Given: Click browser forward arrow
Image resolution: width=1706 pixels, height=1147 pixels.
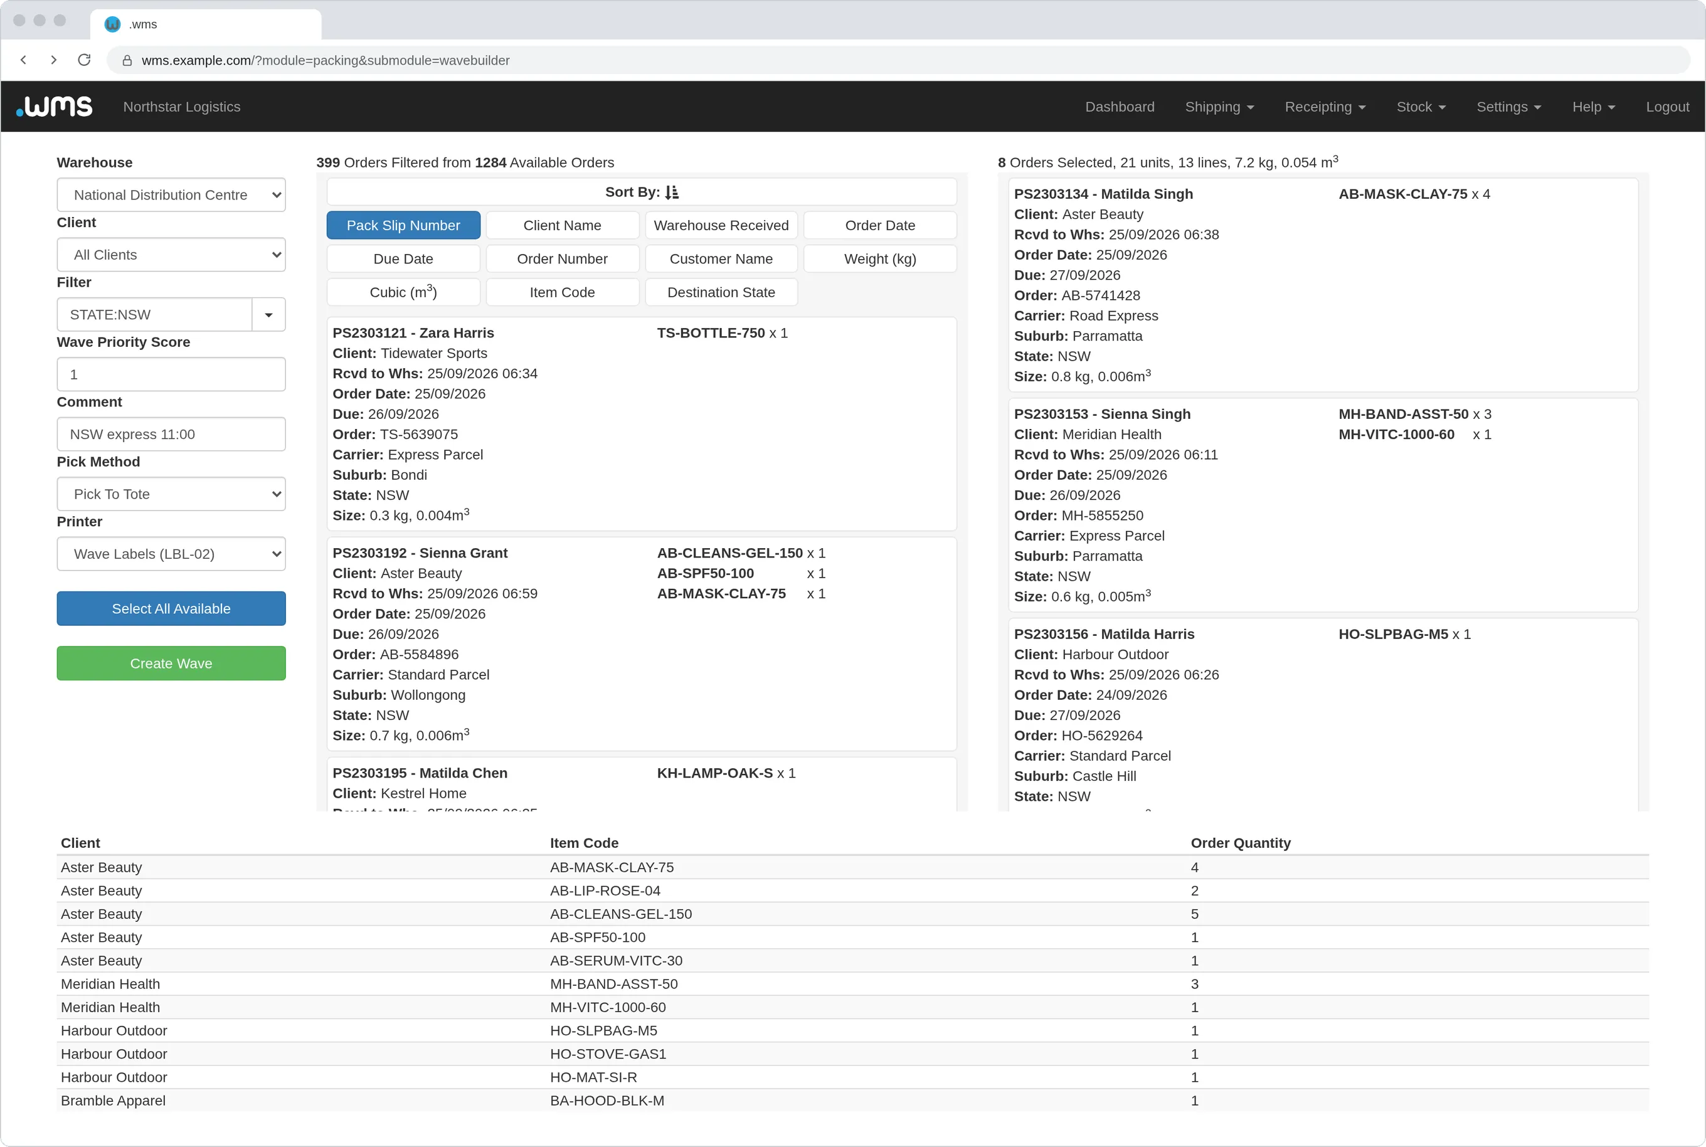Looking at the screenshot, I should point(53,60).
